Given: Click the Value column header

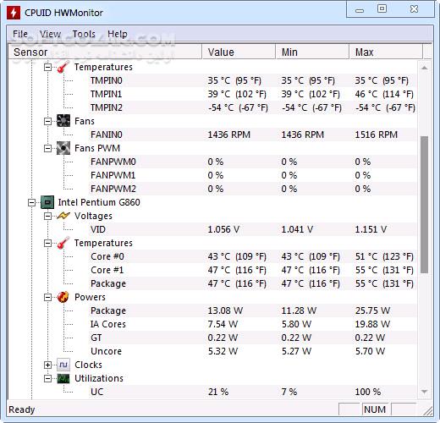Looking at the screenshot, I should pos(239,52).
